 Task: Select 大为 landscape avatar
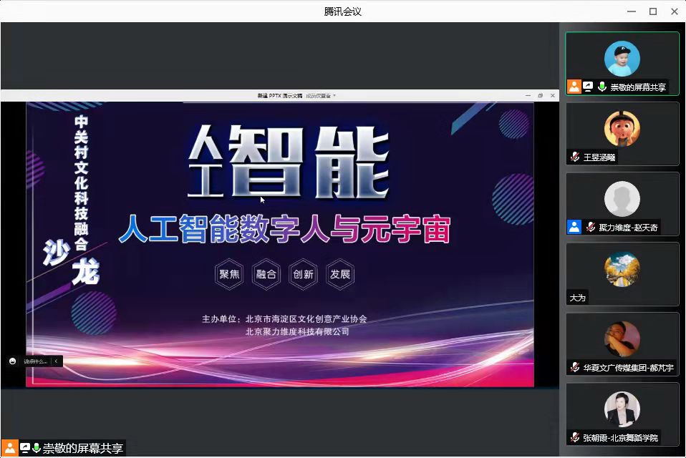(x=622, y=269)
